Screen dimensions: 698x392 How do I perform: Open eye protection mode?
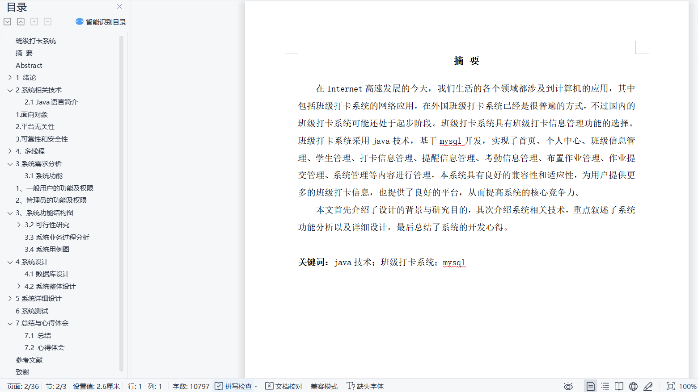(x=568, y=386)
